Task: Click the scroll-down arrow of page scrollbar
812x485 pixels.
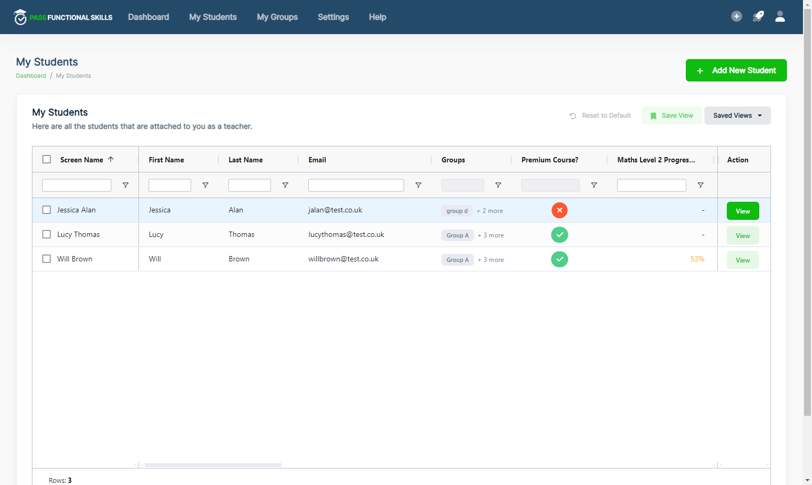Action: coord(807,480)
